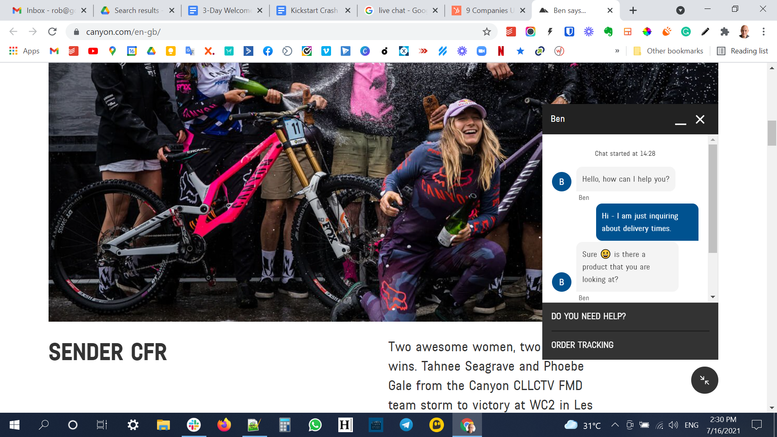
Task: Collapse the chat widget with round button
Action: pyautogui.click(x=704, y=380)
